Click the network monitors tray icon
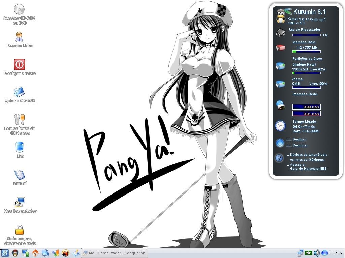The image size is (345, 258). 300,253
